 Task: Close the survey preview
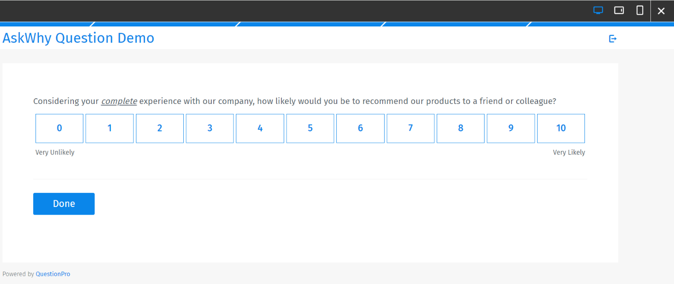[661, 10]
